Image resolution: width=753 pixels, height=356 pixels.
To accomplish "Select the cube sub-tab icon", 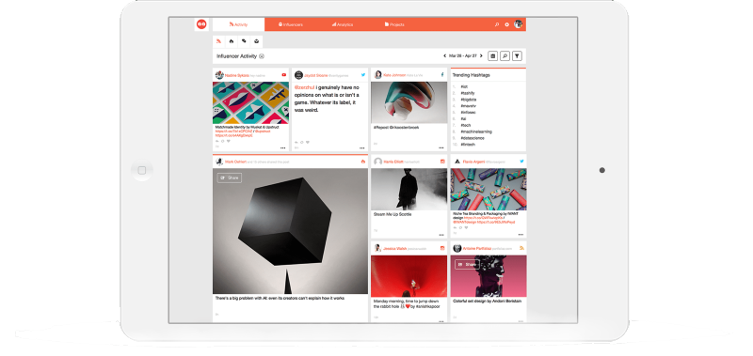I will (x=256, y=41).
